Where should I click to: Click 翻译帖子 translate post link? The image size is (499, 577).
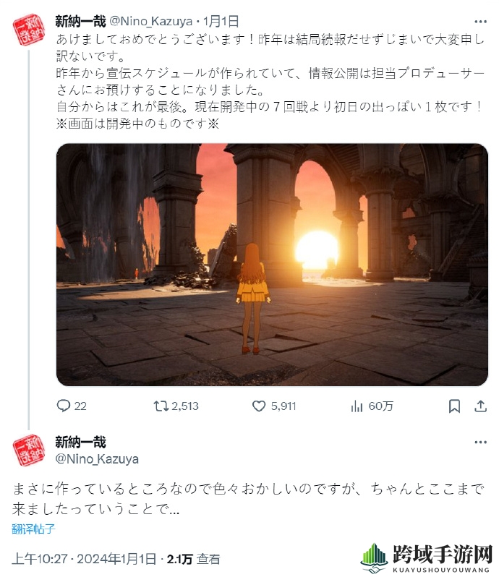tap(33, 529)
